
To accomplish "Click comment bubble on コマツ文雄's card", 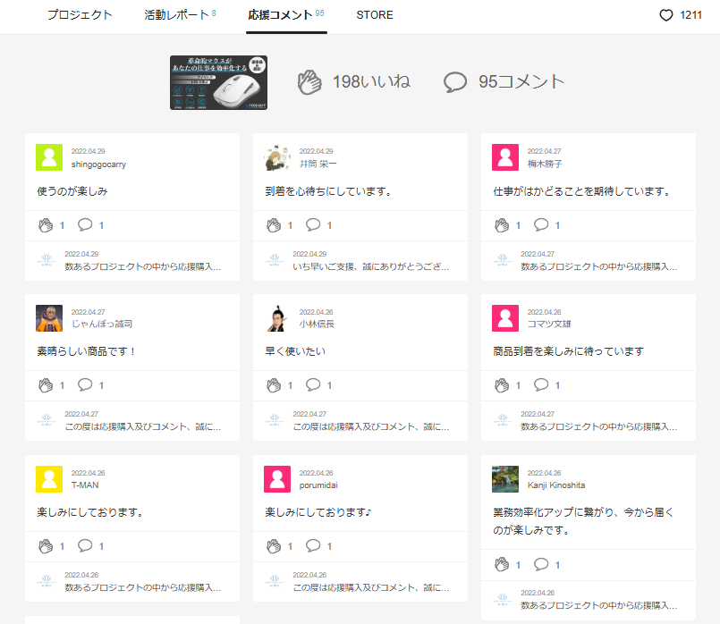I will [541, 385].
